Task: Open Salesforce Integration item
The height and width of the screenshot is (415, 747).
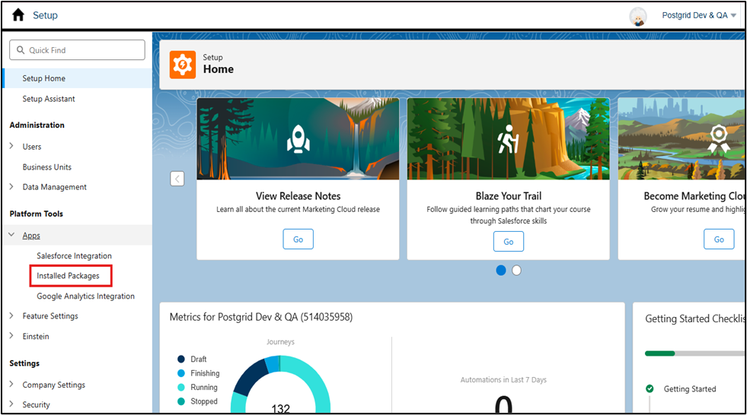Action: (x=75, y=255)
